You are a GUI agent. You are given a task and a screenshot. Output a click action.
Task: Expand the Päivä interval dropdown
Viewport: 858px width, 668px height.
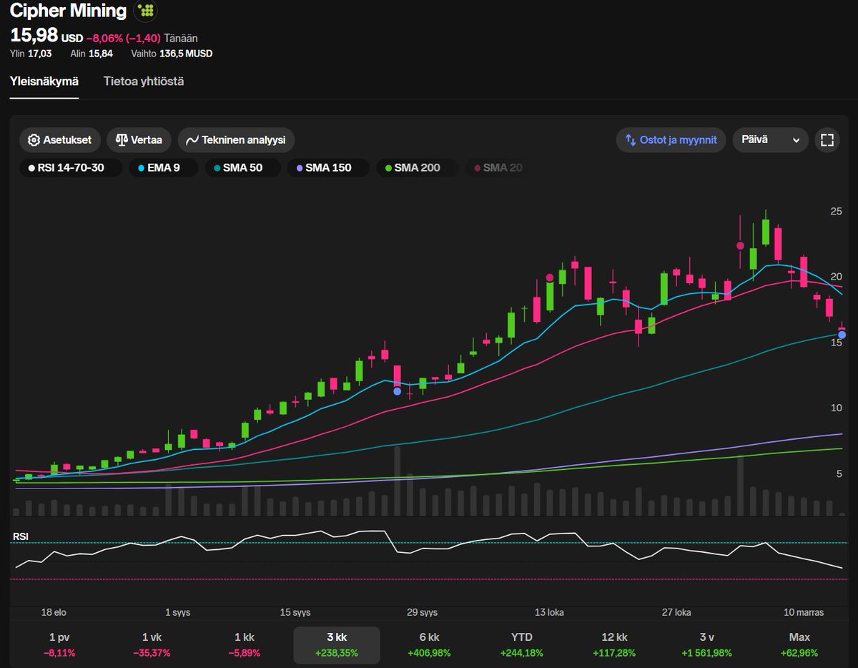(770, 140)
